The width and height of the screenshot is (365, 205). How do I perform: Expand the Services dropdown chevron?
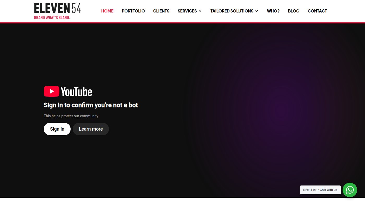click(x=200, y=11)
